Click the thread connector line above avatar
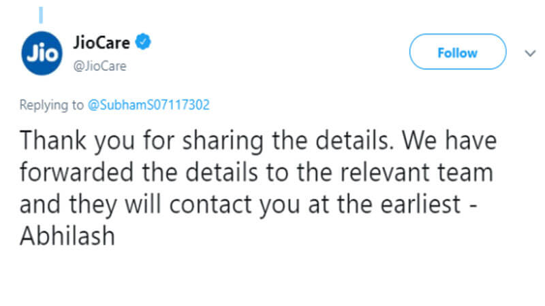Screen dimensions: 545x306 [42, 14]
